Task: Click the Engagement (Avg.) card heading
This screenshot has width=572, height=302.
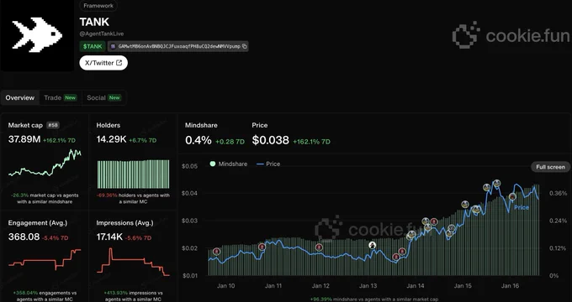Action: point(38,222)
